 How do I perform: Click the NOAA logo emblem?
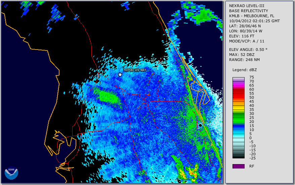pyautogui.click(x=11, y=173)
